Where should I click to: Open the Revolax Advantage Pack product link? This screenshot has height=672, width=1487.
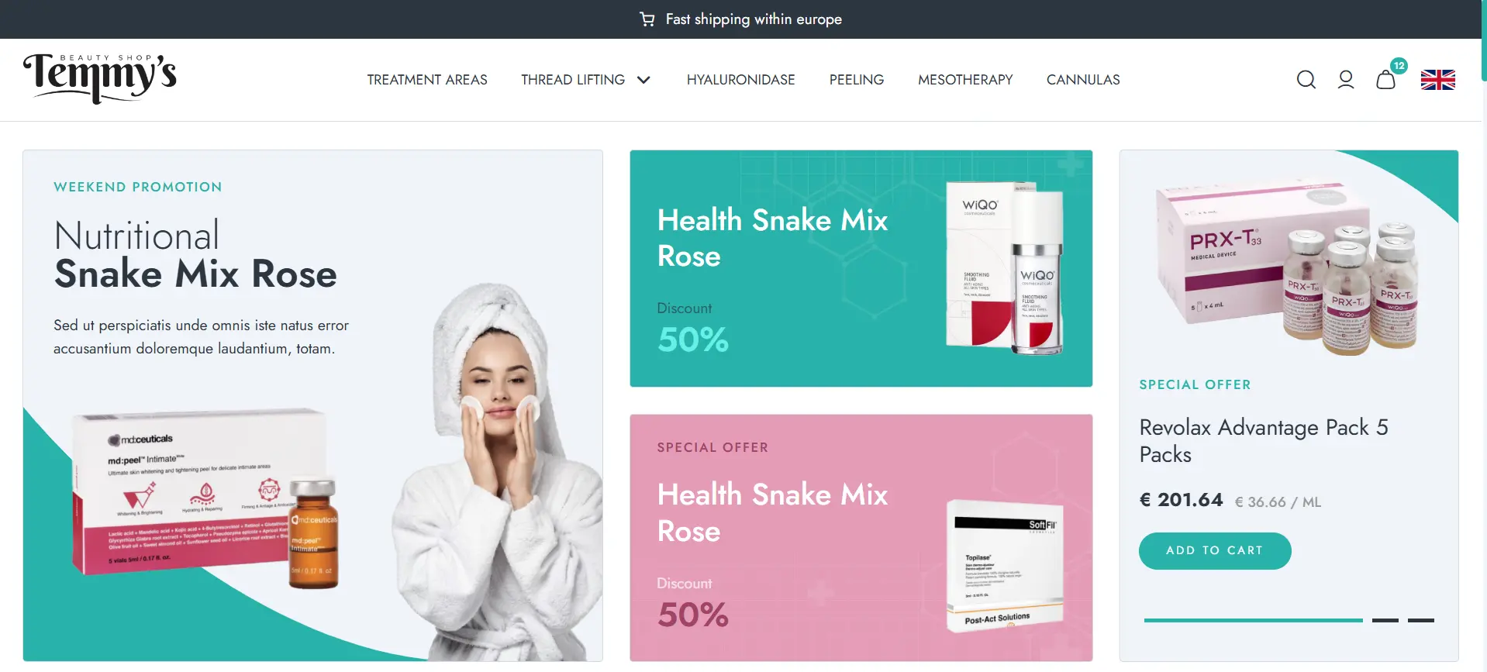coord(1263,440)
